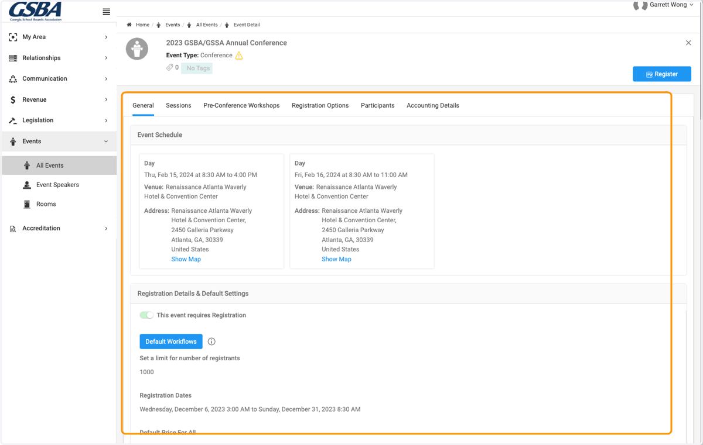The width and height of the screenshot is (703, 445).
Task: Open the Pre-Conference Workshops tab
Action: (241, 106)
